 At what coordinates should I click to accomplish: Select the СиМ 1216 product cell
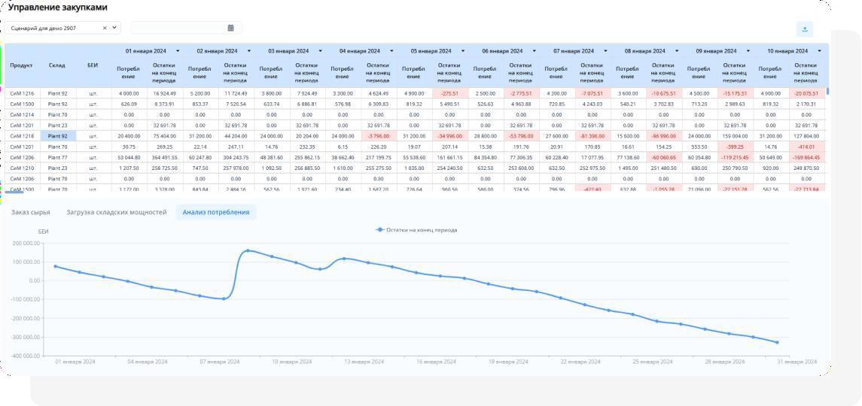[x=22, y=93]
